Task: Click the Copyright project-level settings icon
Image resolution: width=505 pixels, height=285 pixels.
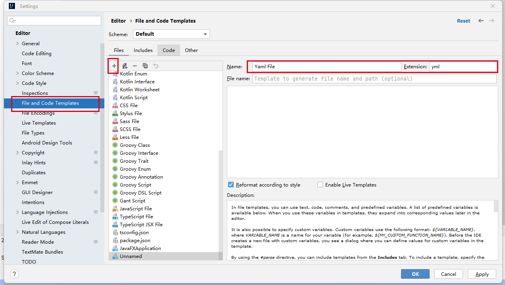Action: pos(96,152)
